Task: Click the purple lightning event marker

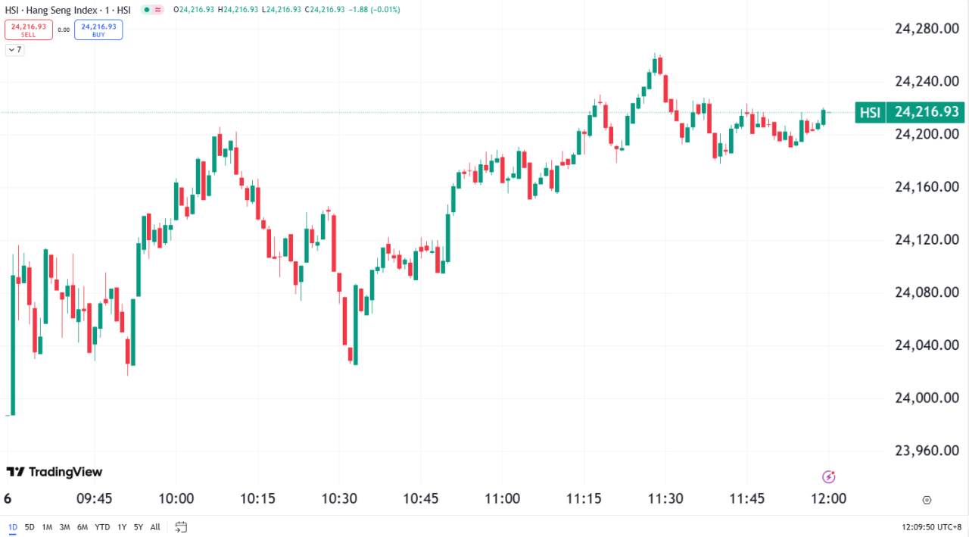Action: [828, 476]
